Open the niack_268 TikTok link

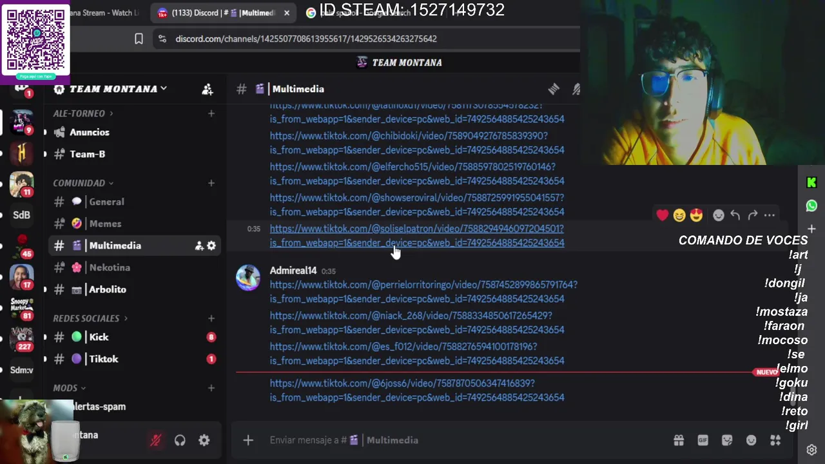(417, 323)
